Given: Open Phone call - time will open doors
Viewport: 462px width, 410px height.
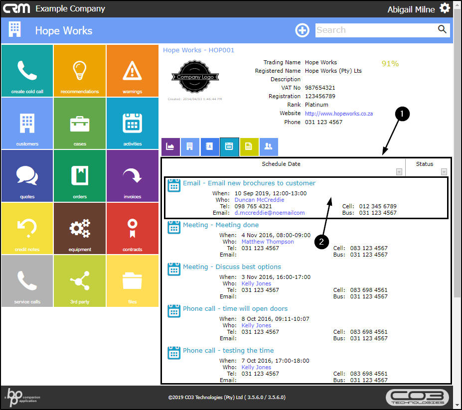Looking at the screenshot, I should point(235,308).
